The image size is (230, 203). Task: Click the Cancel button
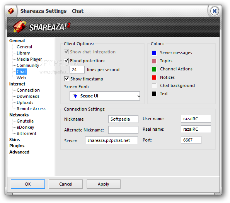point(66,184)
